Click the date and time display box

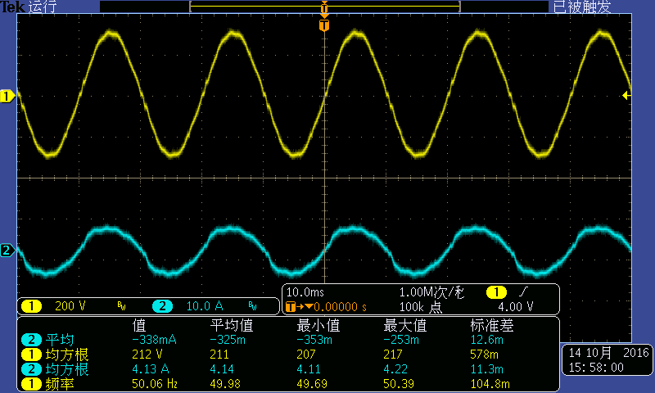[x=607, y=360]
